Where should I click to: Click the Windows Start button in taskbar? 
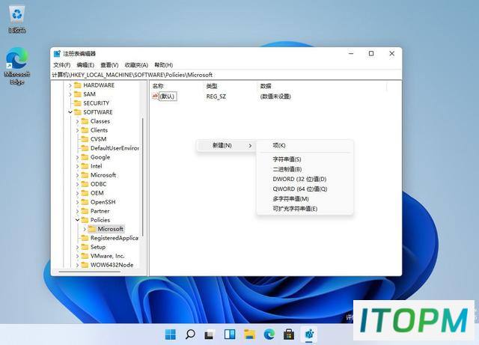[171, 335]
